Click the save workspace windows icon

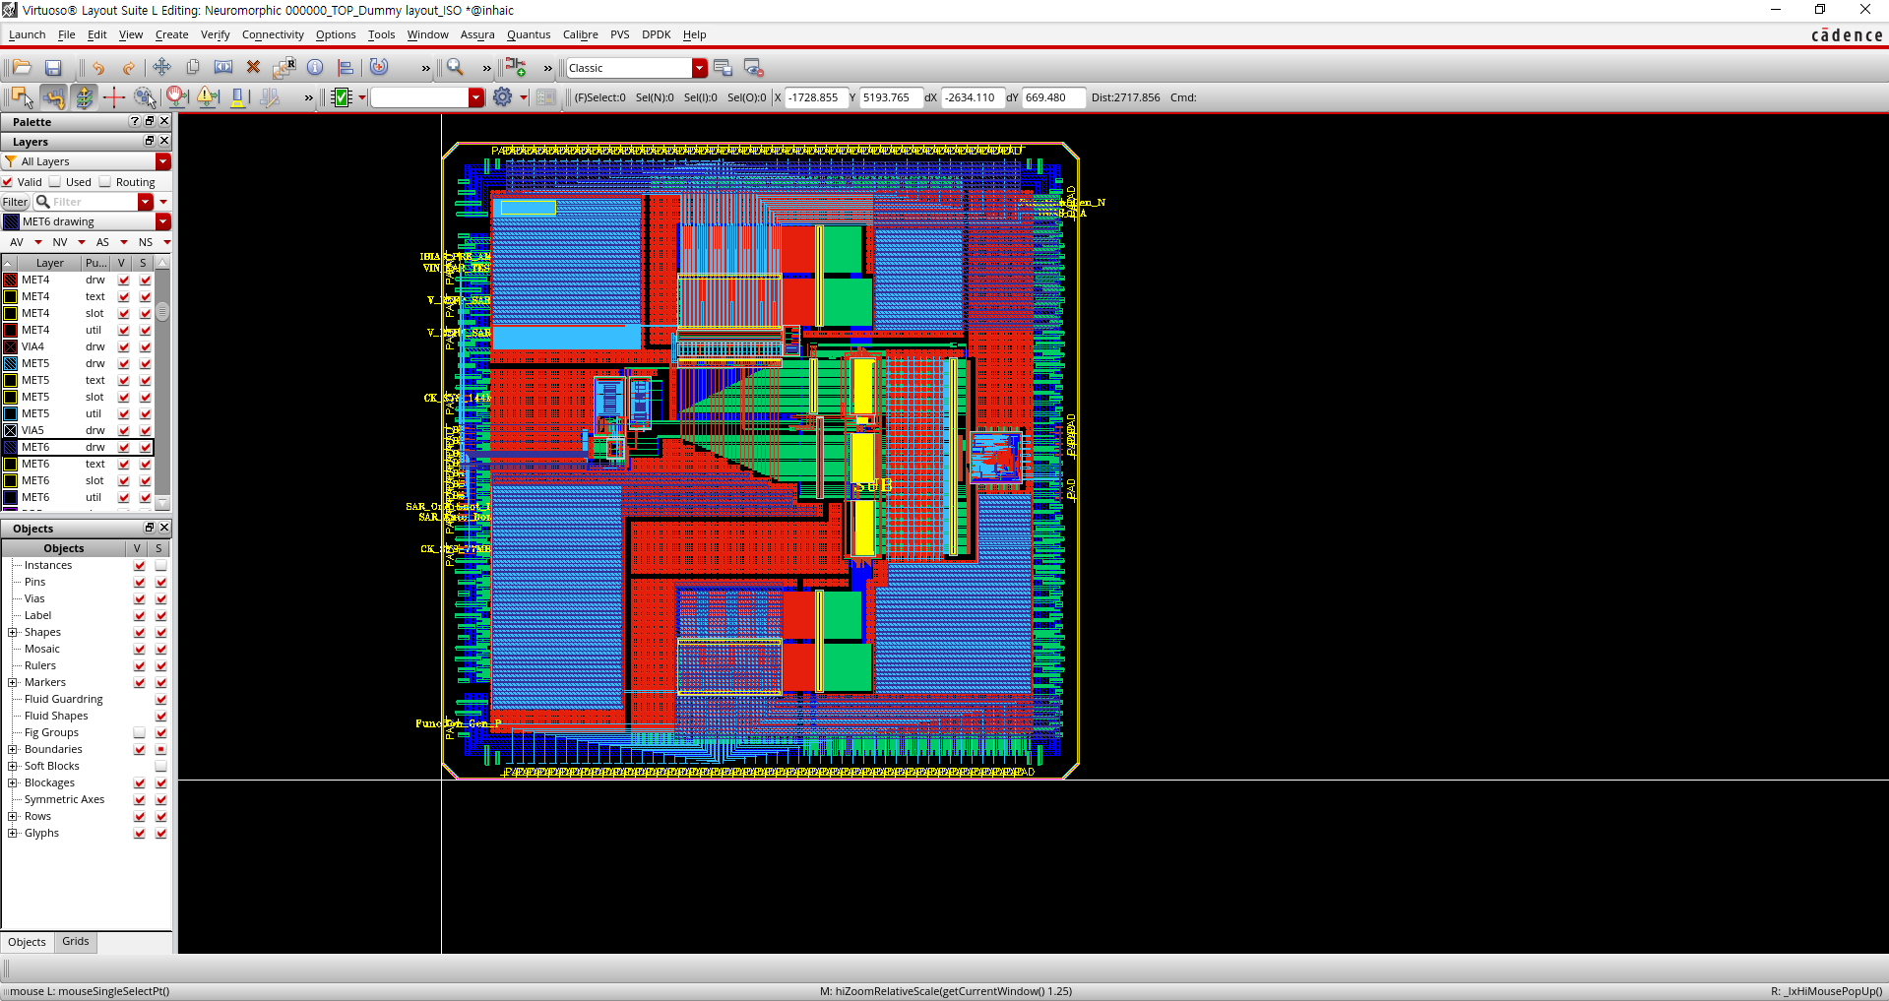[723, 68]
